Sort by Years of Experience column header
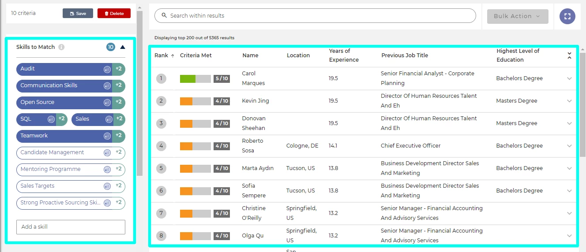586x252 pixels. pyautogui.click(x=344, y=56)
